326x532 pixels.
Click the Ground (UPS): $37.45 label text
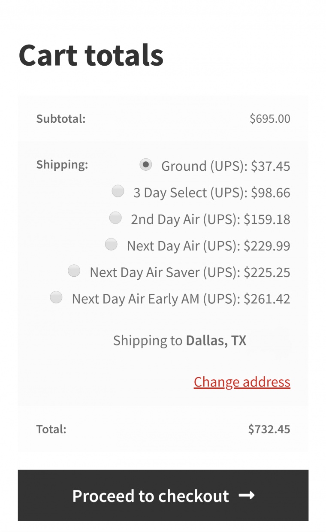tap(226, 166)
